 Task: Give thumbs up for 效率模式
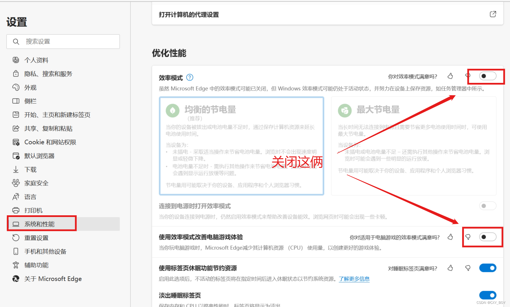point(450,76)
